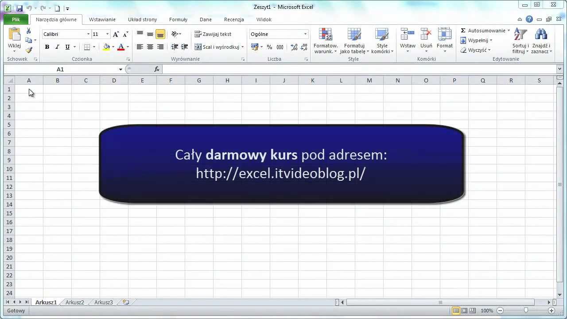The height and width of the screenshot is (319, 567).
Task: Switch to the Wstawianie tab
Action: click(102, 19)
